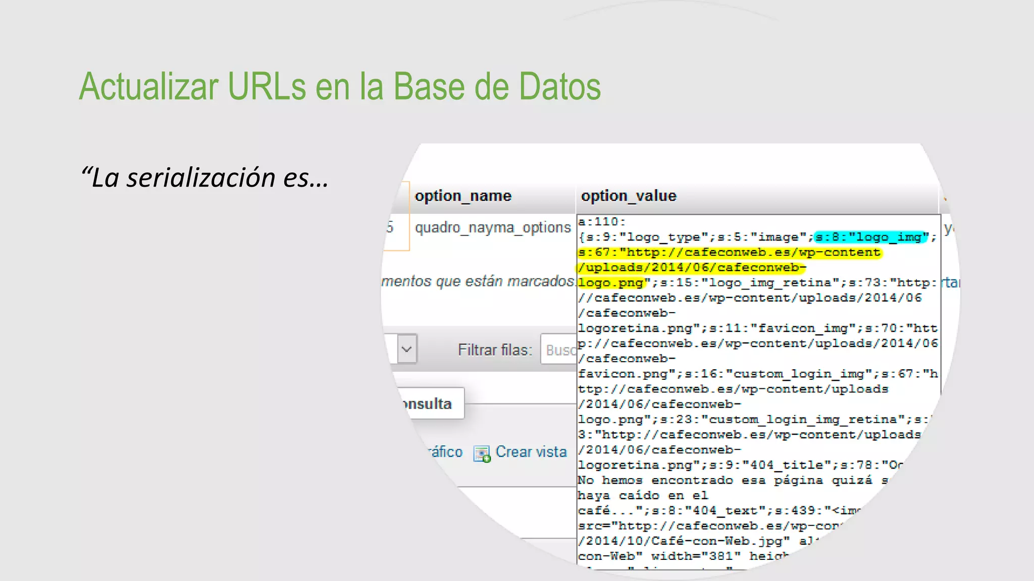
Task: Open the dropdown arrow beside Filtrar filas
Action: coord(406,349)
